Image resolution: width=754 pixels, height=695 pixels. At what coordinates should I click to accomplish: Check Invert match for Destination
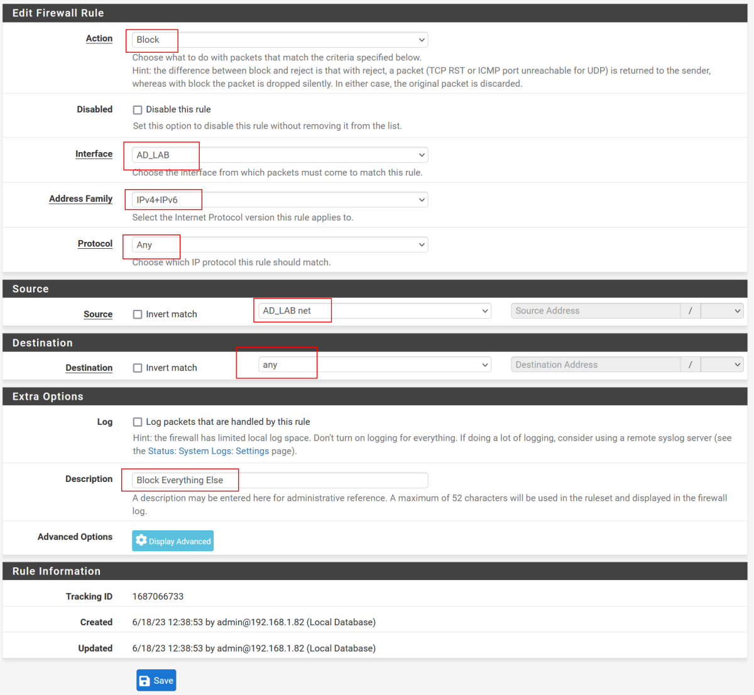pos(138,368)
